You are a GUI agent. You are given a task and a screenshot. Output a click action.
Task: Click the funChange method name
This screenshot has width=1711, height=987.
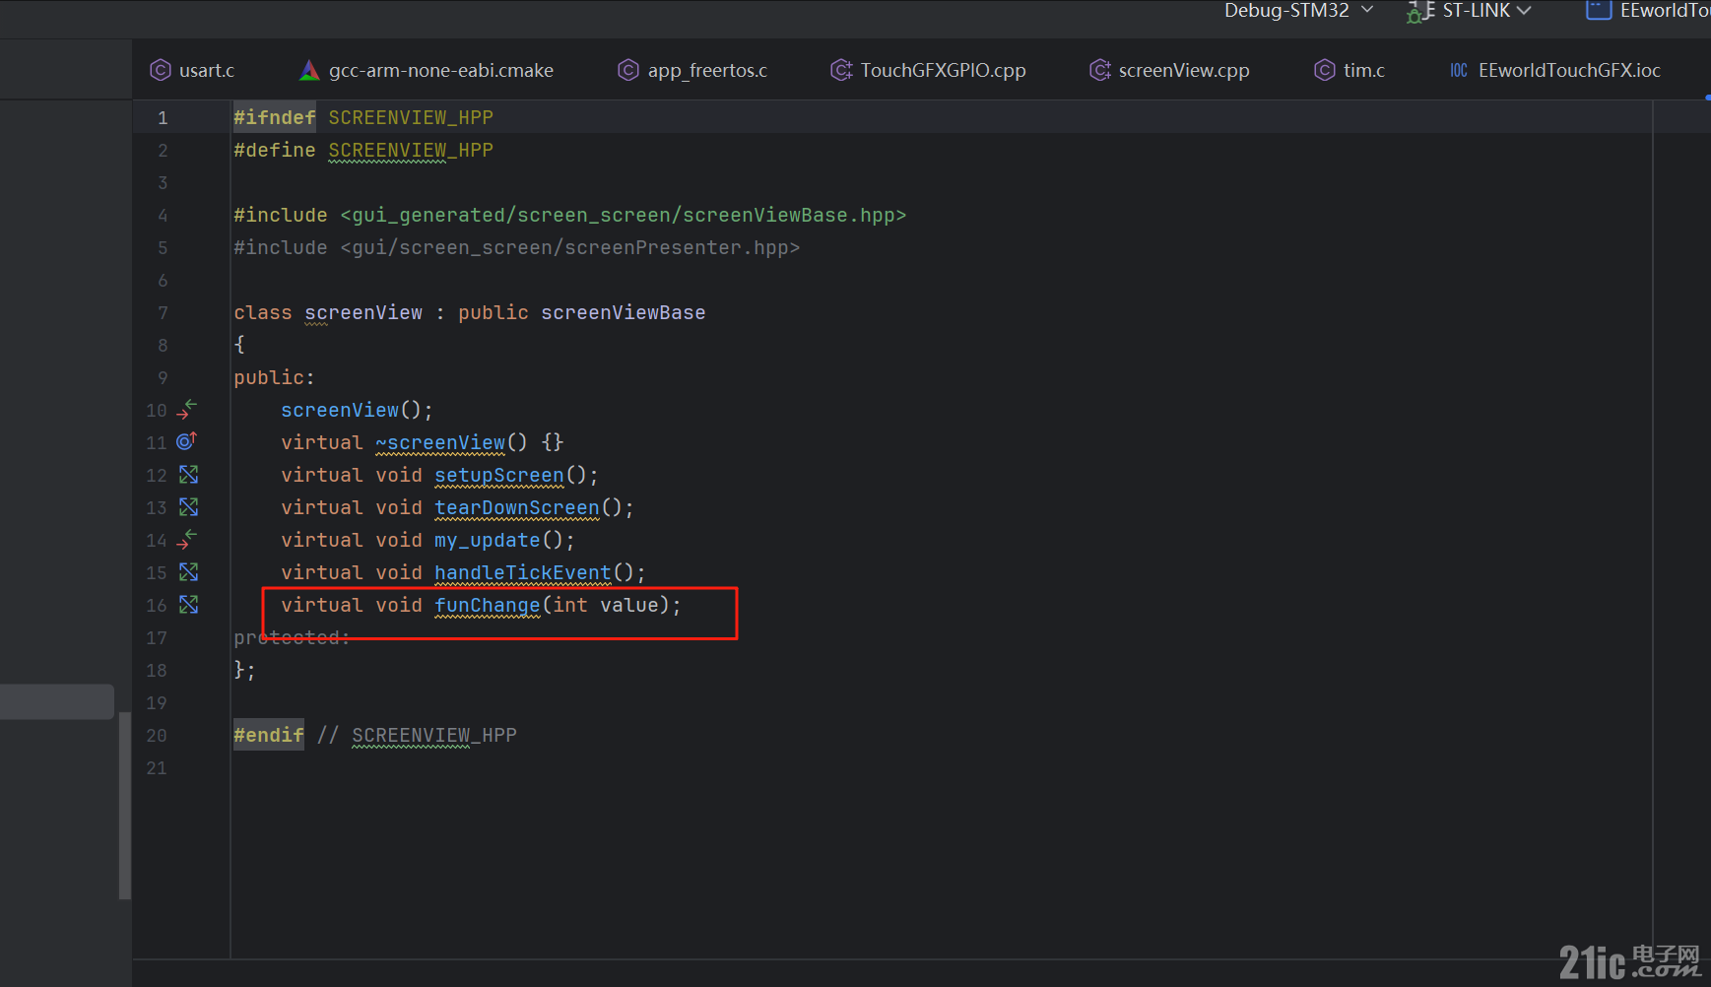(488, 605)
